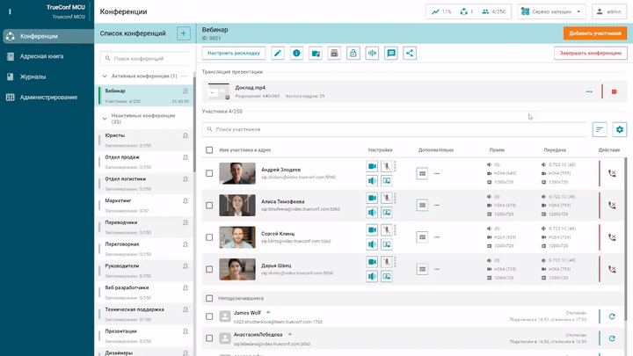The width and height of the screenshot is (633, 356).
Task: Open Конференции in the sidebar
Action: coord(47,36)
